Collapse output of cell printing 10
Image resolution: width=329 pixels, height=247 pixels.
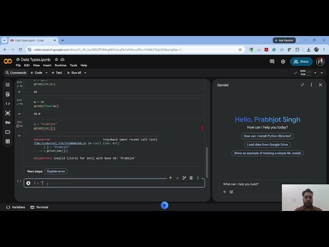(19, 92)
